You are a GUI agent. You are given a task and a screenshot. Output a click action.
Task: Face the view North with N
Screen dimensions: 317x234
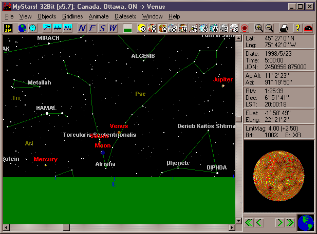pos(82,28)
